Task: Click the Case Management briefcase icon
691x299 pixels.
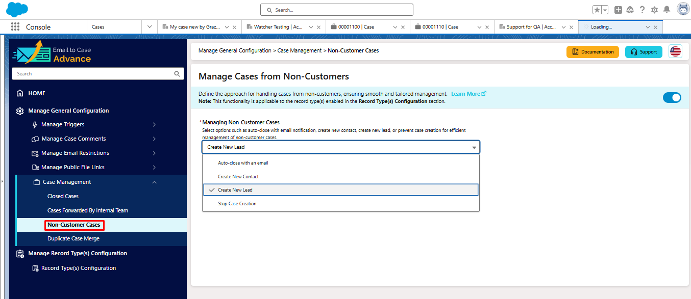Action: click(x=36, y=182)
